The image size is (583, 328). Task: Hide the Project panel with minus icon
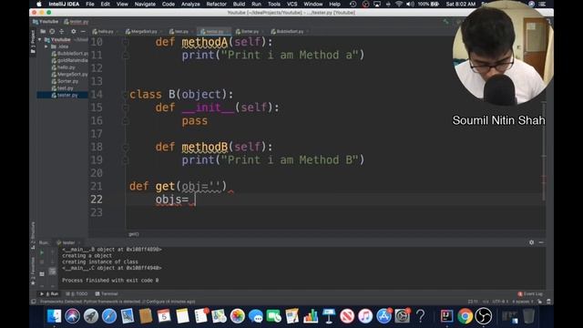tap(83, 32)
